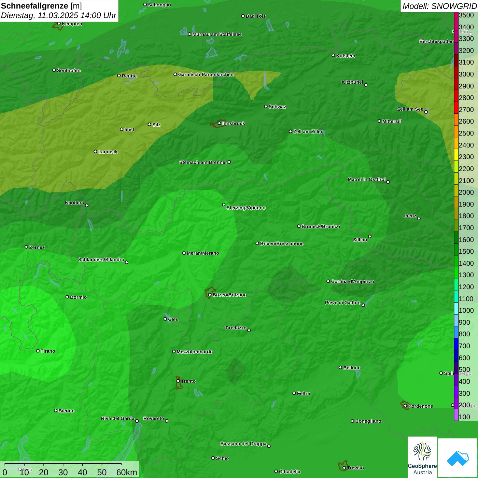Click the Conegliano label
This screenshot has width=478, height=478.
(368, 421)
